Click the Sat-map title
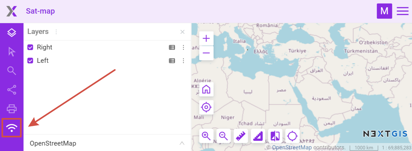This screenshot has width=412, height=151. click(x=40, y=11)
